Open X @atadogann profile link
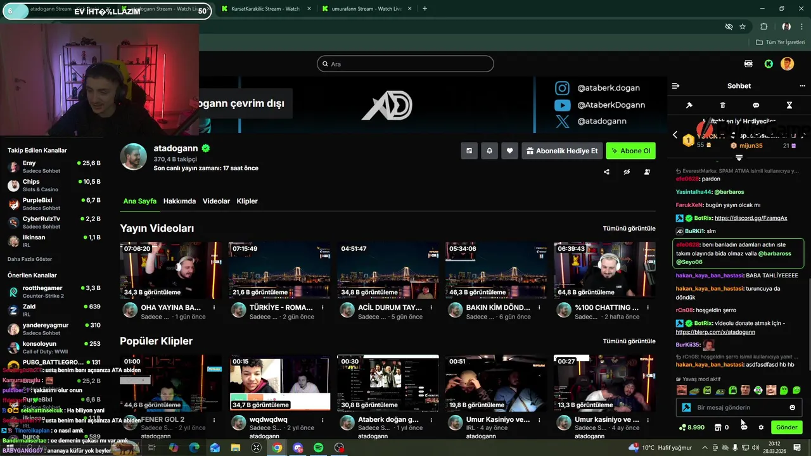Image resolution: width=811 pixels, height=456 pixels. [x=591, y=121]
